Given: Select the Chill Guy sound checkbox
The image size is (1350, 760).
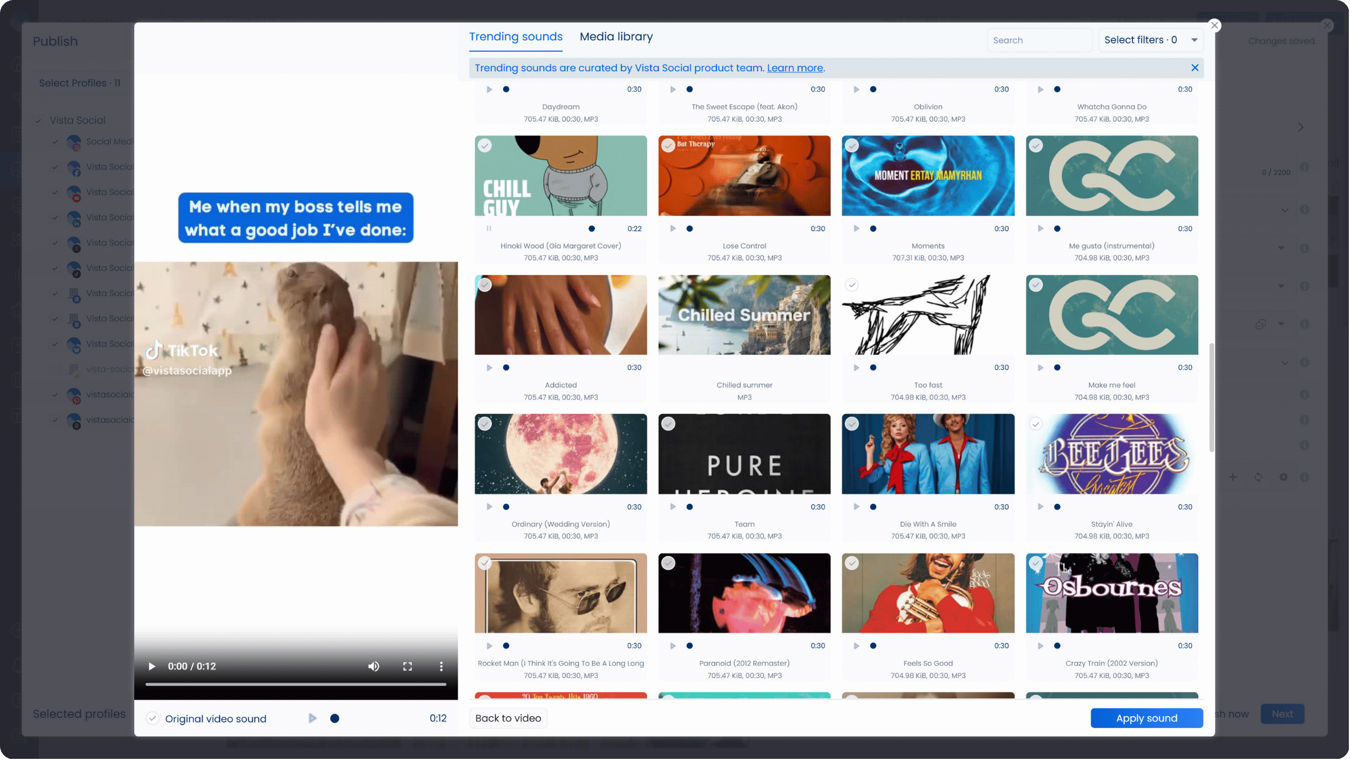Looking at the screenshot, I should 484,146.
